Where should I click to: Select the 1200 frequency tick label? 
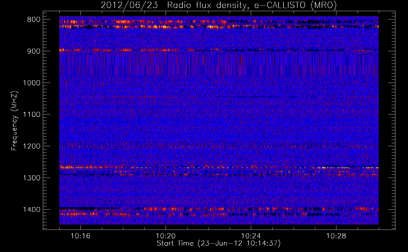click(x=32, y=146)
